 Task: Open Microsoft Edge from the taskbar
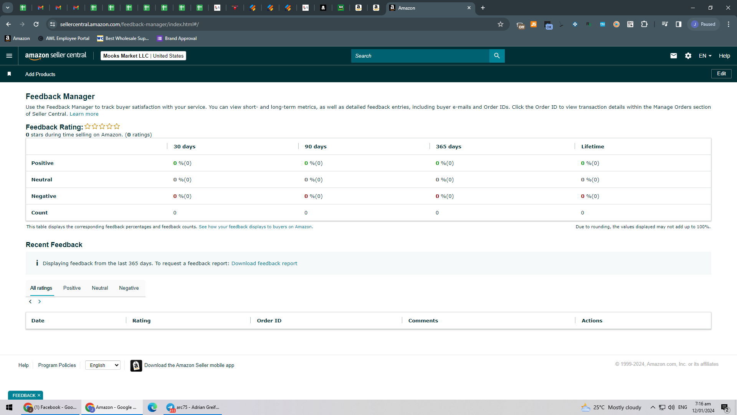pos(152,407)
